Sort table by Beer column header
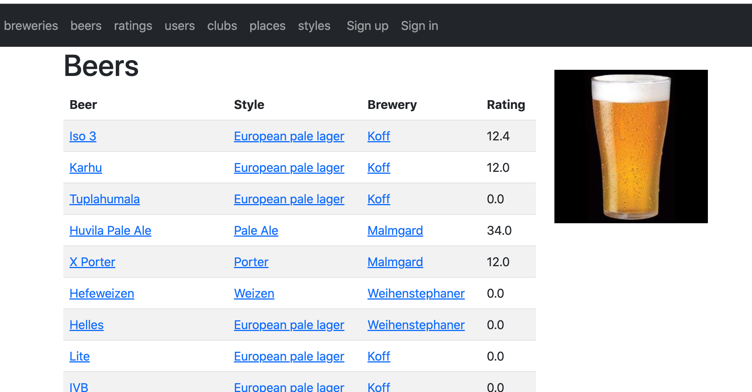Screen dimensions: 752x392 coord(83,105)
